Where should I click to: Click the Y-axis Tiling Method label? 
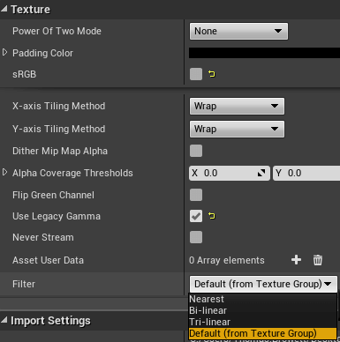[x=59, y=129]
